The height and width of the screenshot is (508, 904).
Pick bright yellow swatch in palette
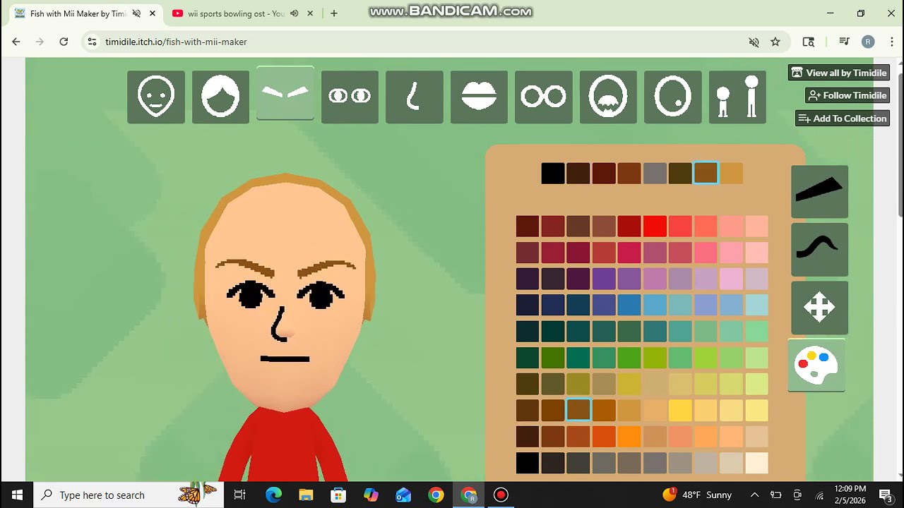680,411
